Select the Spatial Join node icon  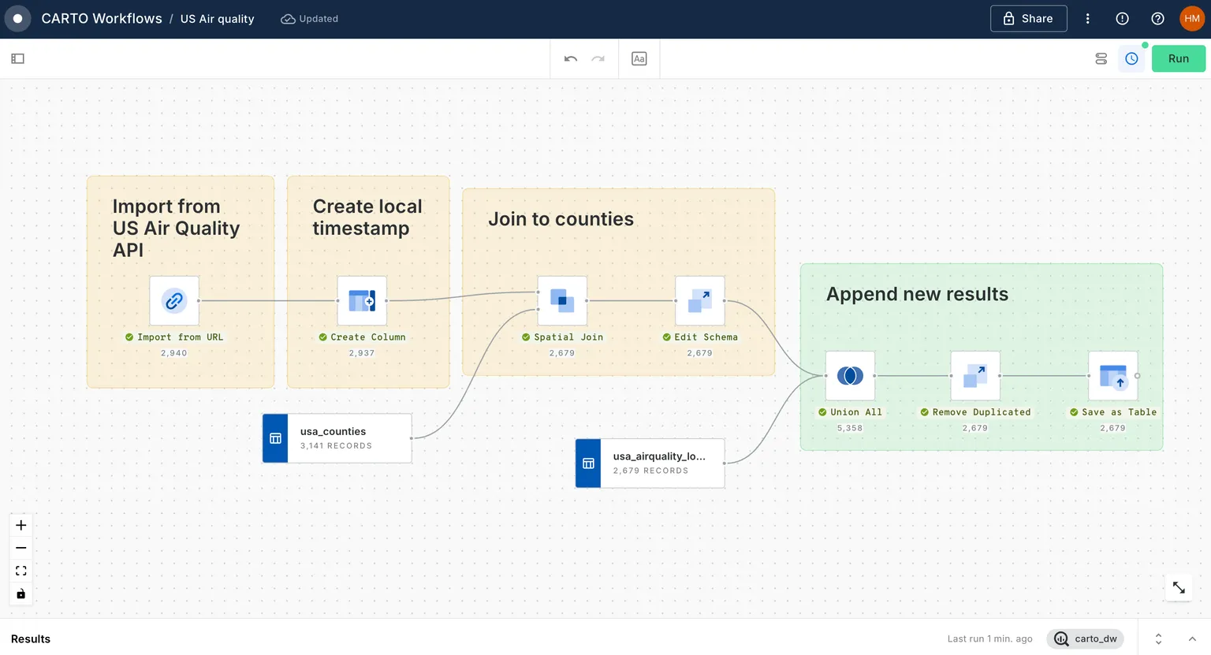tap(562, 300)
